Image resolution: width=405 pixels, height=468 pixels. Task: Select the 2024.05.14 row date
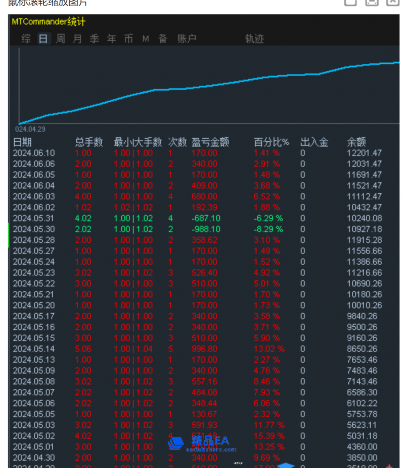pyautogui.click(x=34, y=349)
